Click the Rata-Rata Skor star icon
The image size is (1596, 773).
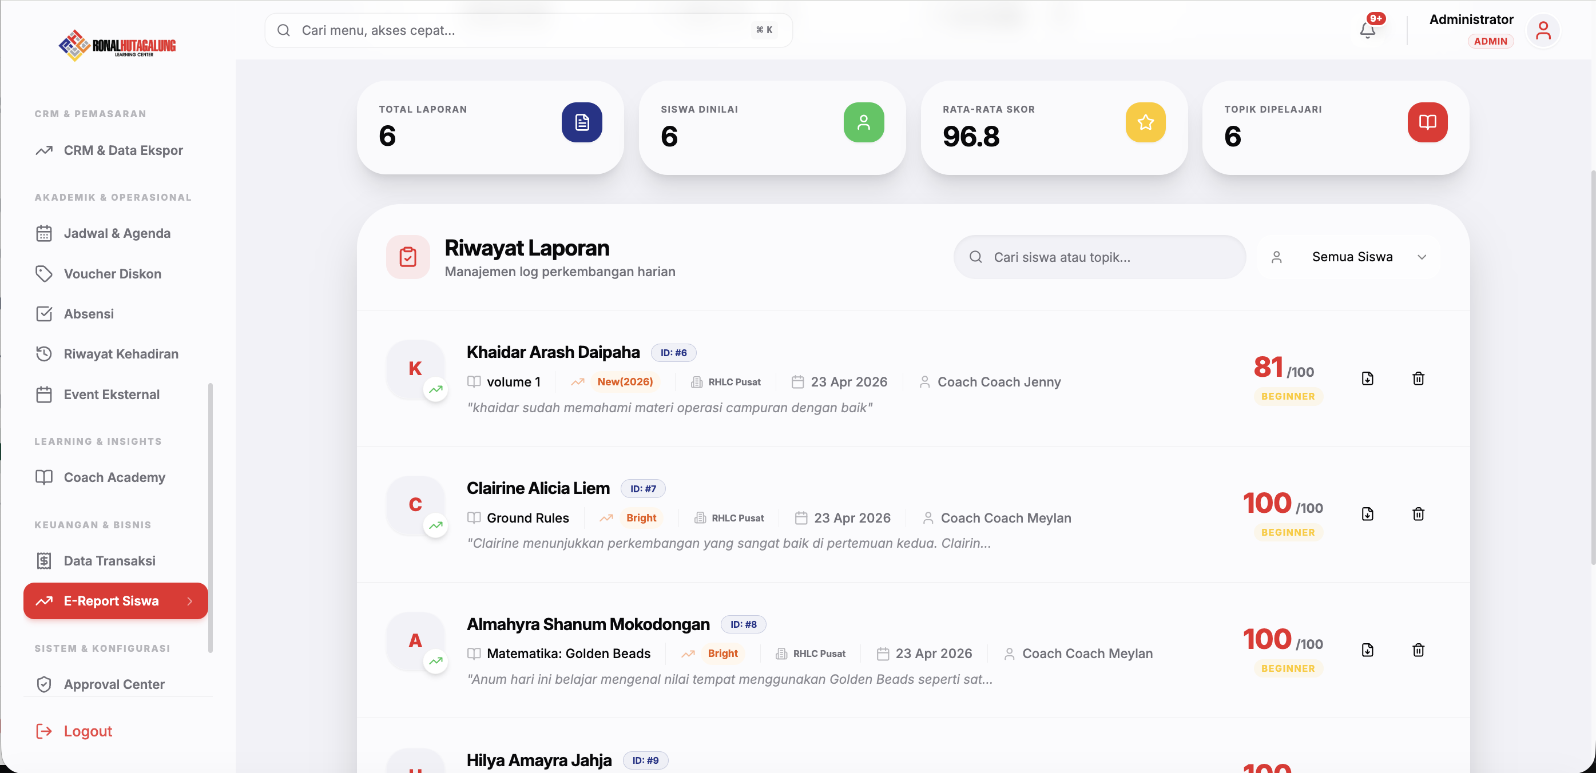[x=1145, y=122]
